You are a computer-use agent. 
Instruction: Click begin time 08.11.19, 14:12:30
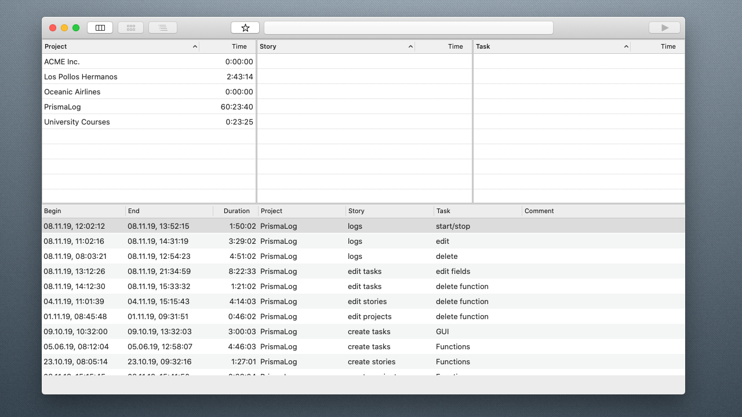74,286
